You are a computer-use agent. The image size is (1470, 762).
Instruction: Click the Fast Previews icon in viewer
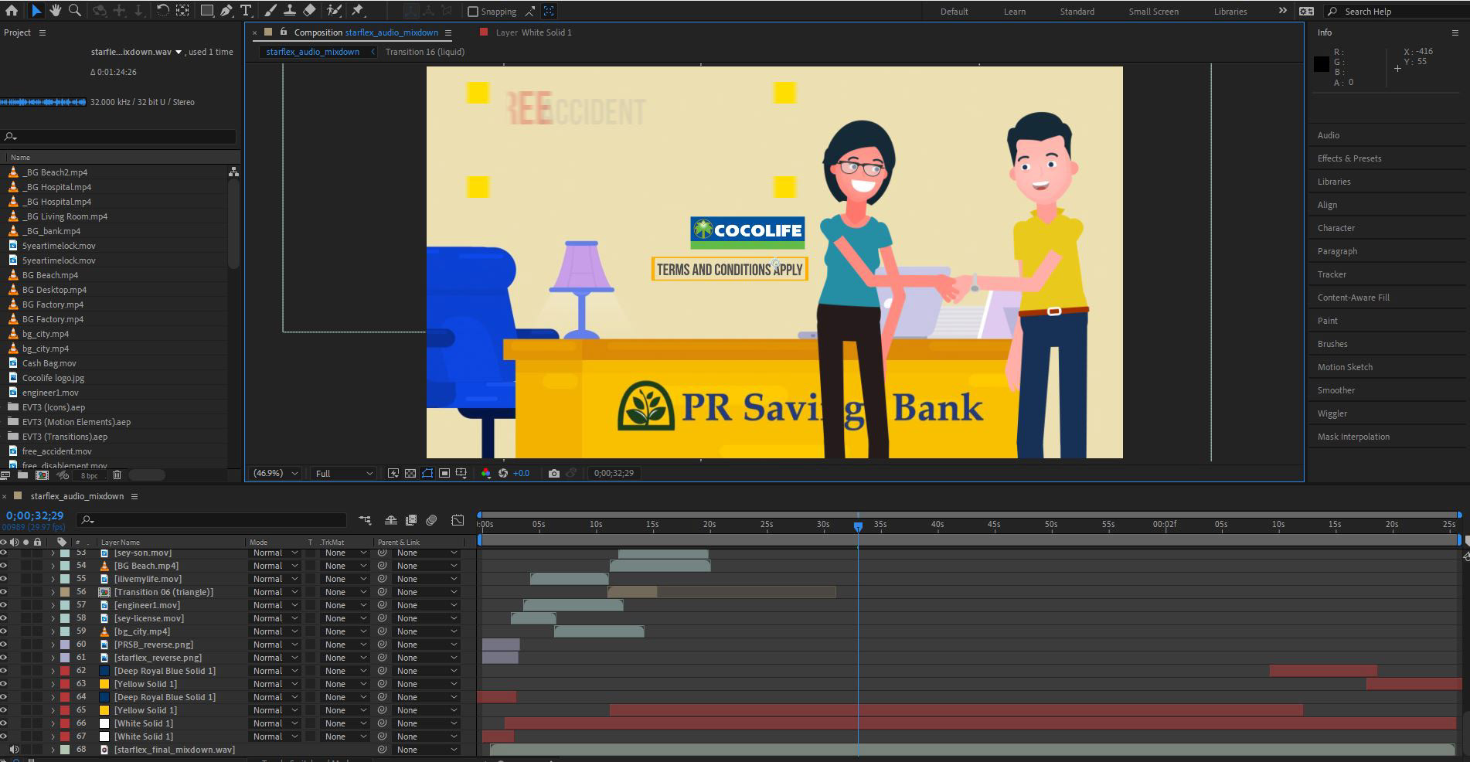coord(393,473)
